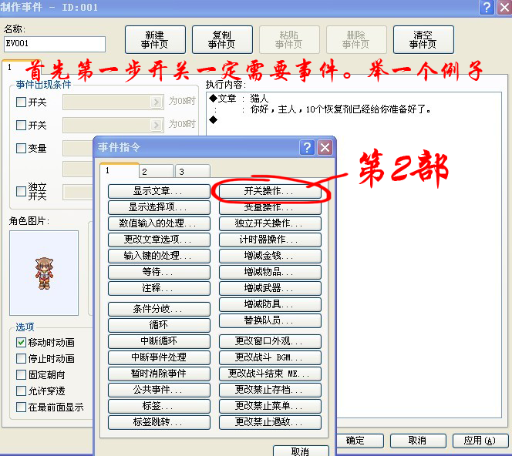
Task: Click the 名称 field containing EV001
Action: point(55,44)
